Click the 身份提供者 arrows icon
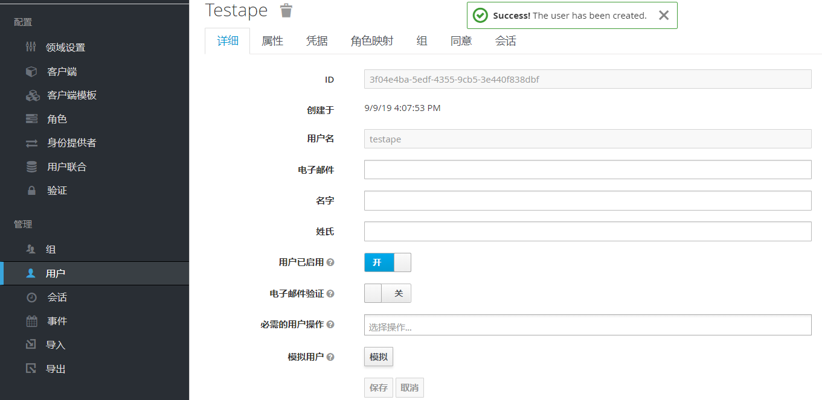Screen dimensions: 822x400 31,143
